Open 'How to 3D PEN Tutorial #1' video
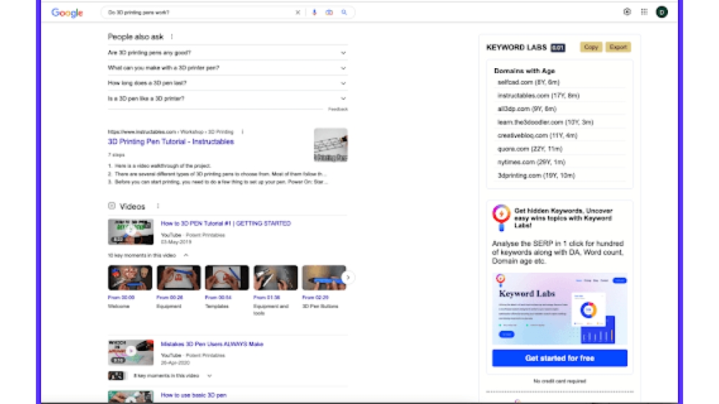The width and height of the screenshot is (719, 404). pos(226,223)
